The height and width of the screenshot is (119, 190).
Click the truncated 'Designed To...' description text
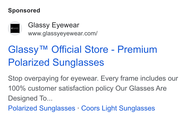click(30, 98)
